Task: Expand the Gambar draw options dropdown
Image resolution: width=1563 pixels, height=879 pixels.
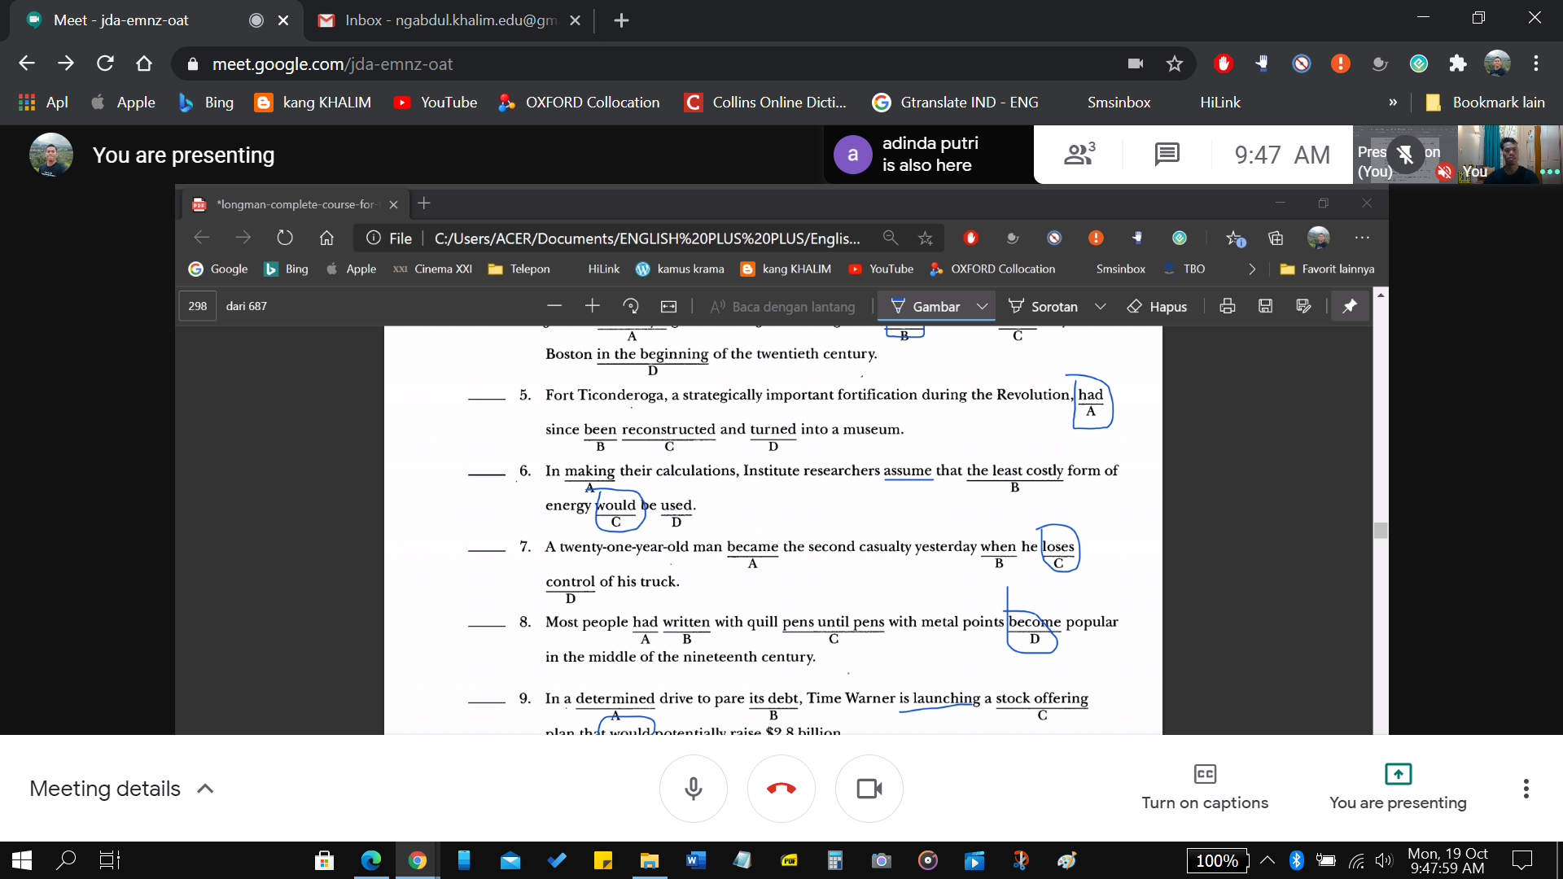Action: 982,306
